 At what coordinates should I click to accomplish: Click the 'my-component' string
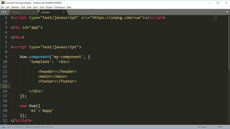[68, 57]
